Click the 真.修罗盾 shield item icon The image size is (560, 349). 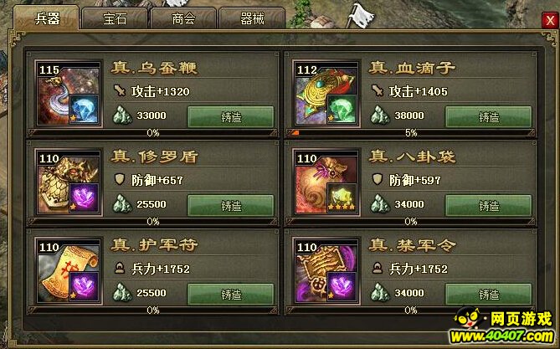tap(69, 182)
